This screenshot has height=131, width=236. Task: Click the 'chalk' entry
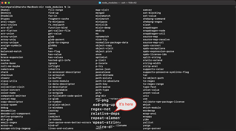[x=5, y=72]
